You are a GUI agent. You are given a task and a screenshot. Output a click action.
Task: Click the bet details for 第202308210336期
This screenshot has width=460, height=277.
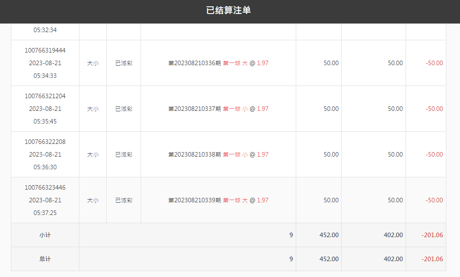(218, 63)
